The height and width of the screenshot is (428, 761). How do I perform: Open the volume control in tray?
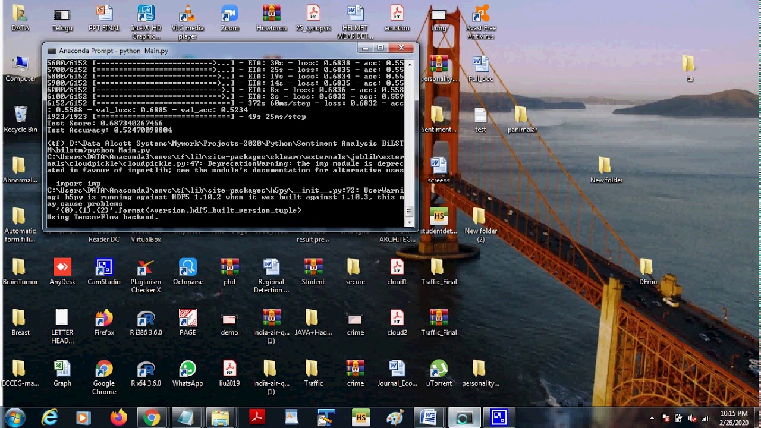[692, 418]
